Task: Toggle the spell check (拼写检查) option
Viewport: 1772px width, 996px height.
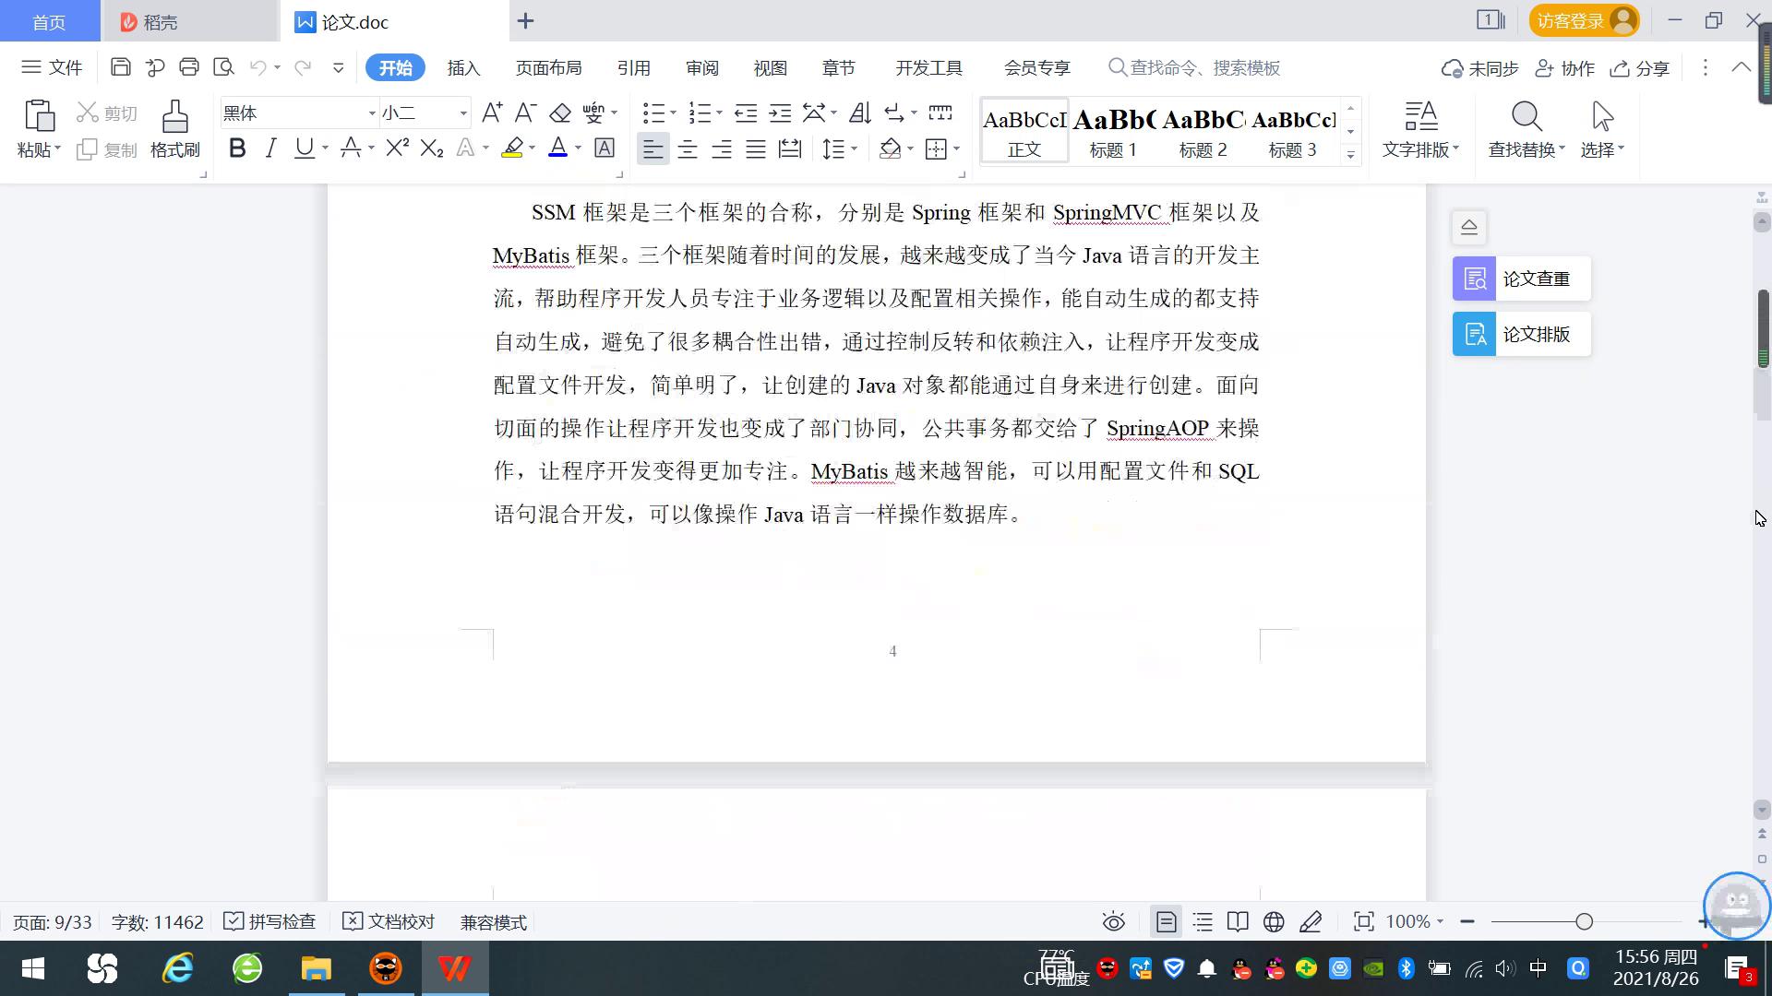Action: (270, 921)
